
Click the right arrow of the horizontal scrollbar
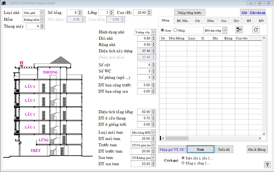[x=260, y=138]
